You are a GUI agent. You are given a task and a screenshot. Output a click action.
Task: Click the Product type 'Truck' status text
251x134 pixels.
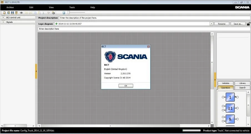(x=220, y=131)
